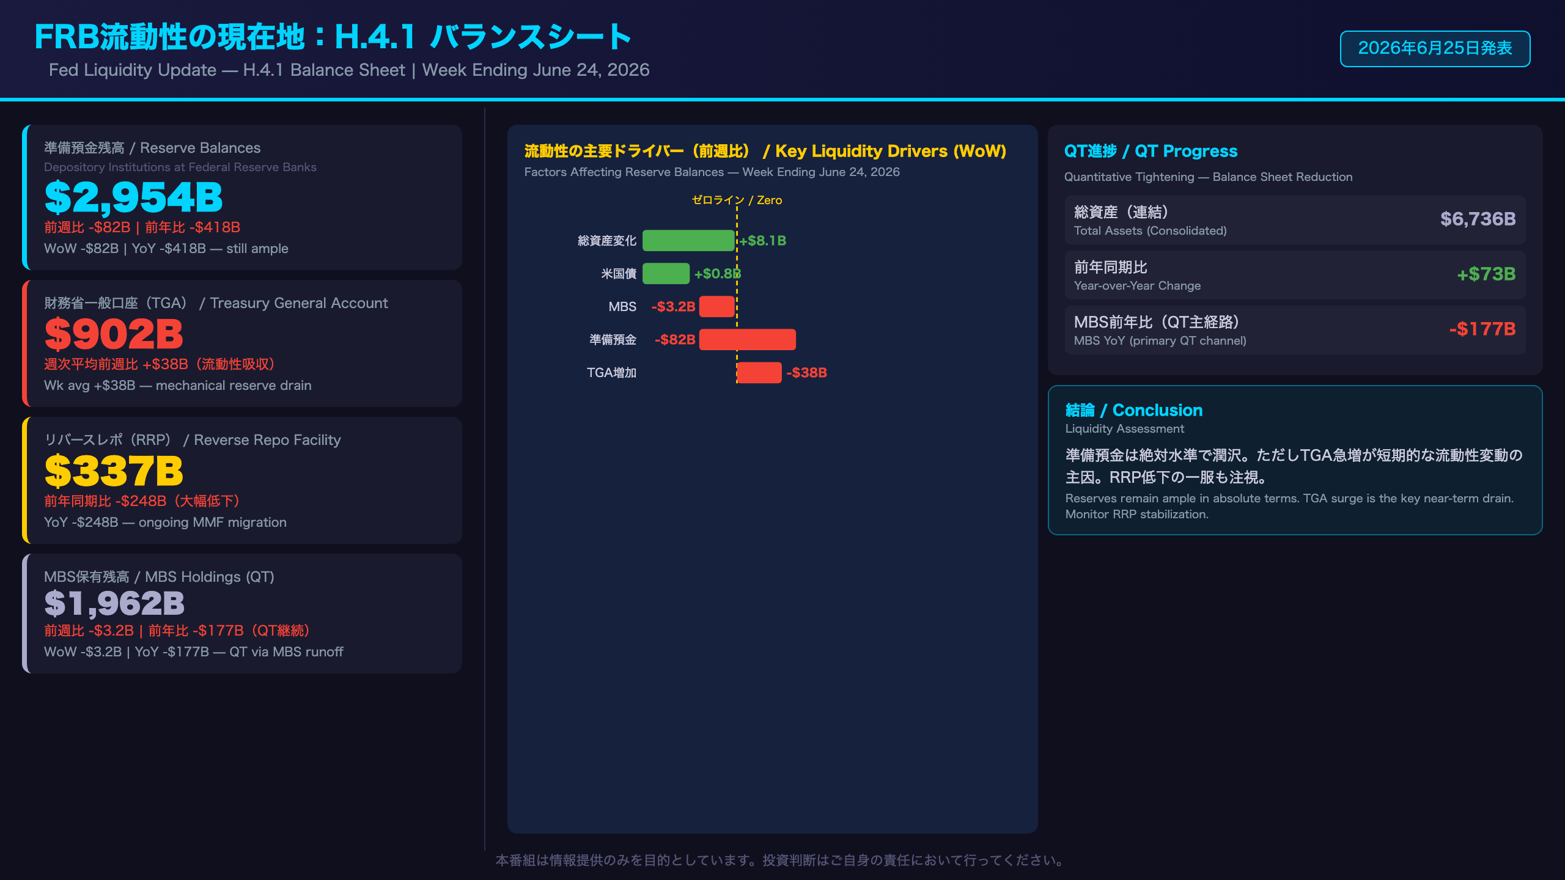The height and width of the screenshot is (880, 1565).
Task: Click the $337B RRP value
Action: click(x=114, y=471)
